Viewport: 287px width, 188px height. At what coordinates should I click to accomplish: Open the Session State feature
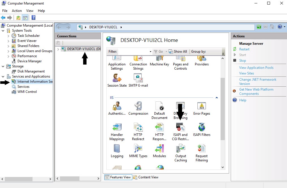coord(117,80)
